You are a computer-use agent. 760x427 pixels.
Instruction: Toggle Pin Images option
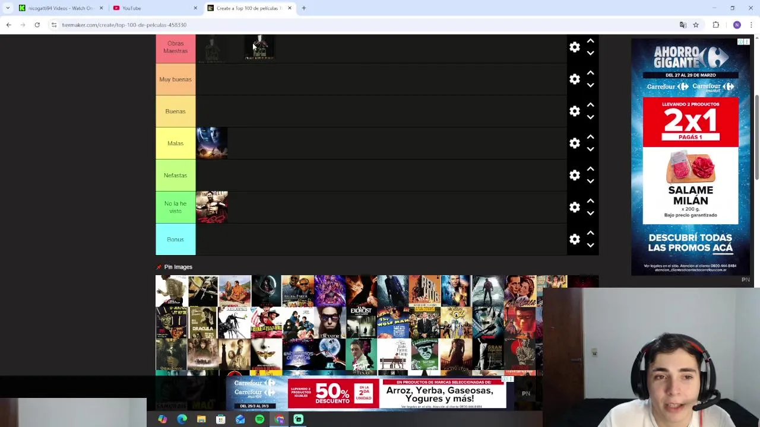click(x=174, y=267)
